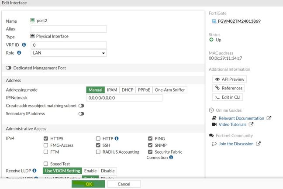Click the VRF ID info icon
This screenshot has height=189, width=283.
point(24,45)
